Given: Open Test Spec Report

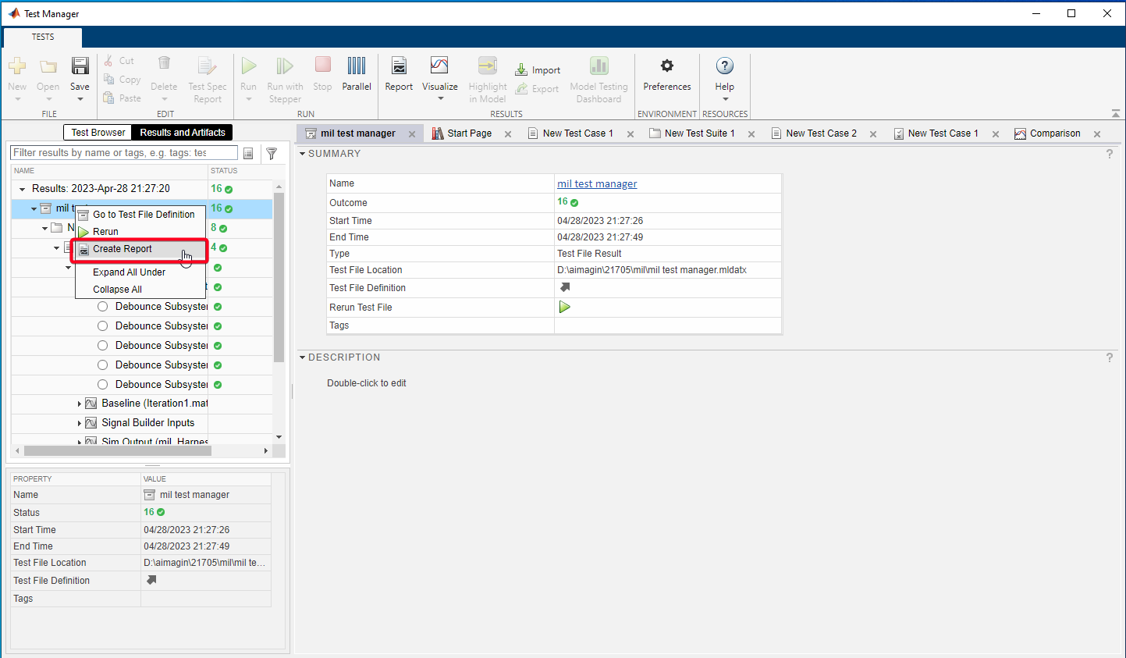Looking at the screenshot, I should 207,80.
